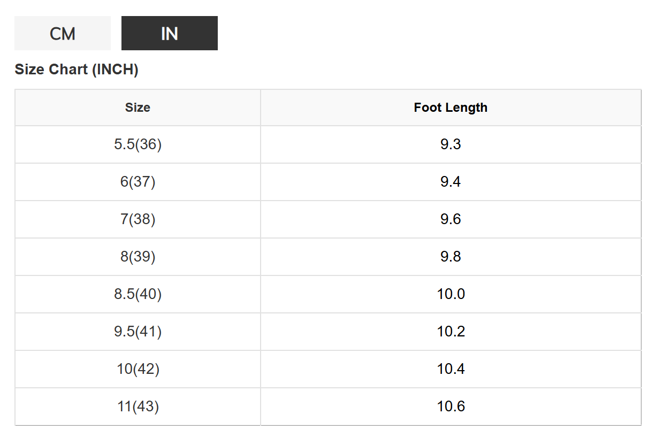Click the 9.3 foot length value
The height and width of the screenshot is (437, 656).
[x=451, y=144]
